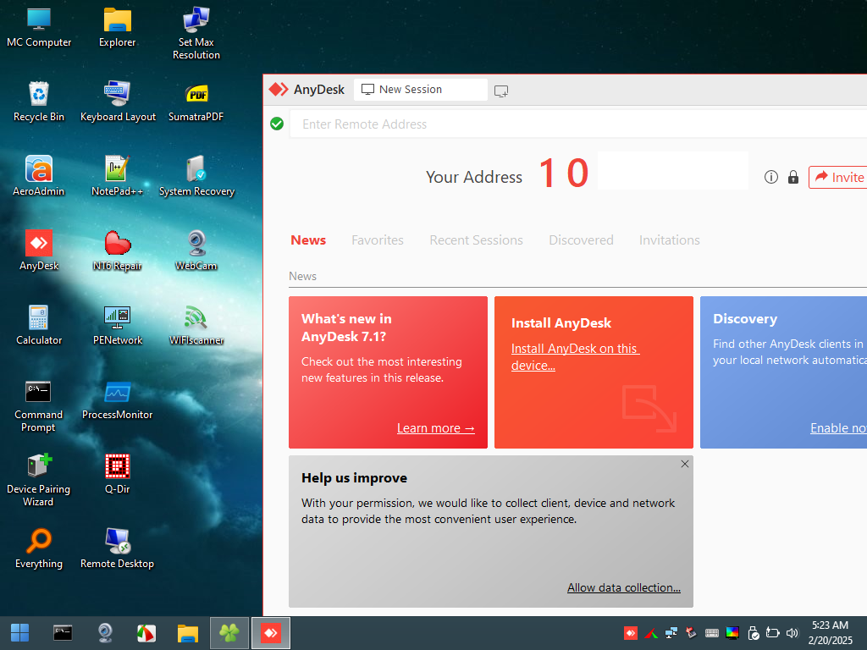
Task: Click the lock icon to set unattended access
Action: click(x=792, y=177)
